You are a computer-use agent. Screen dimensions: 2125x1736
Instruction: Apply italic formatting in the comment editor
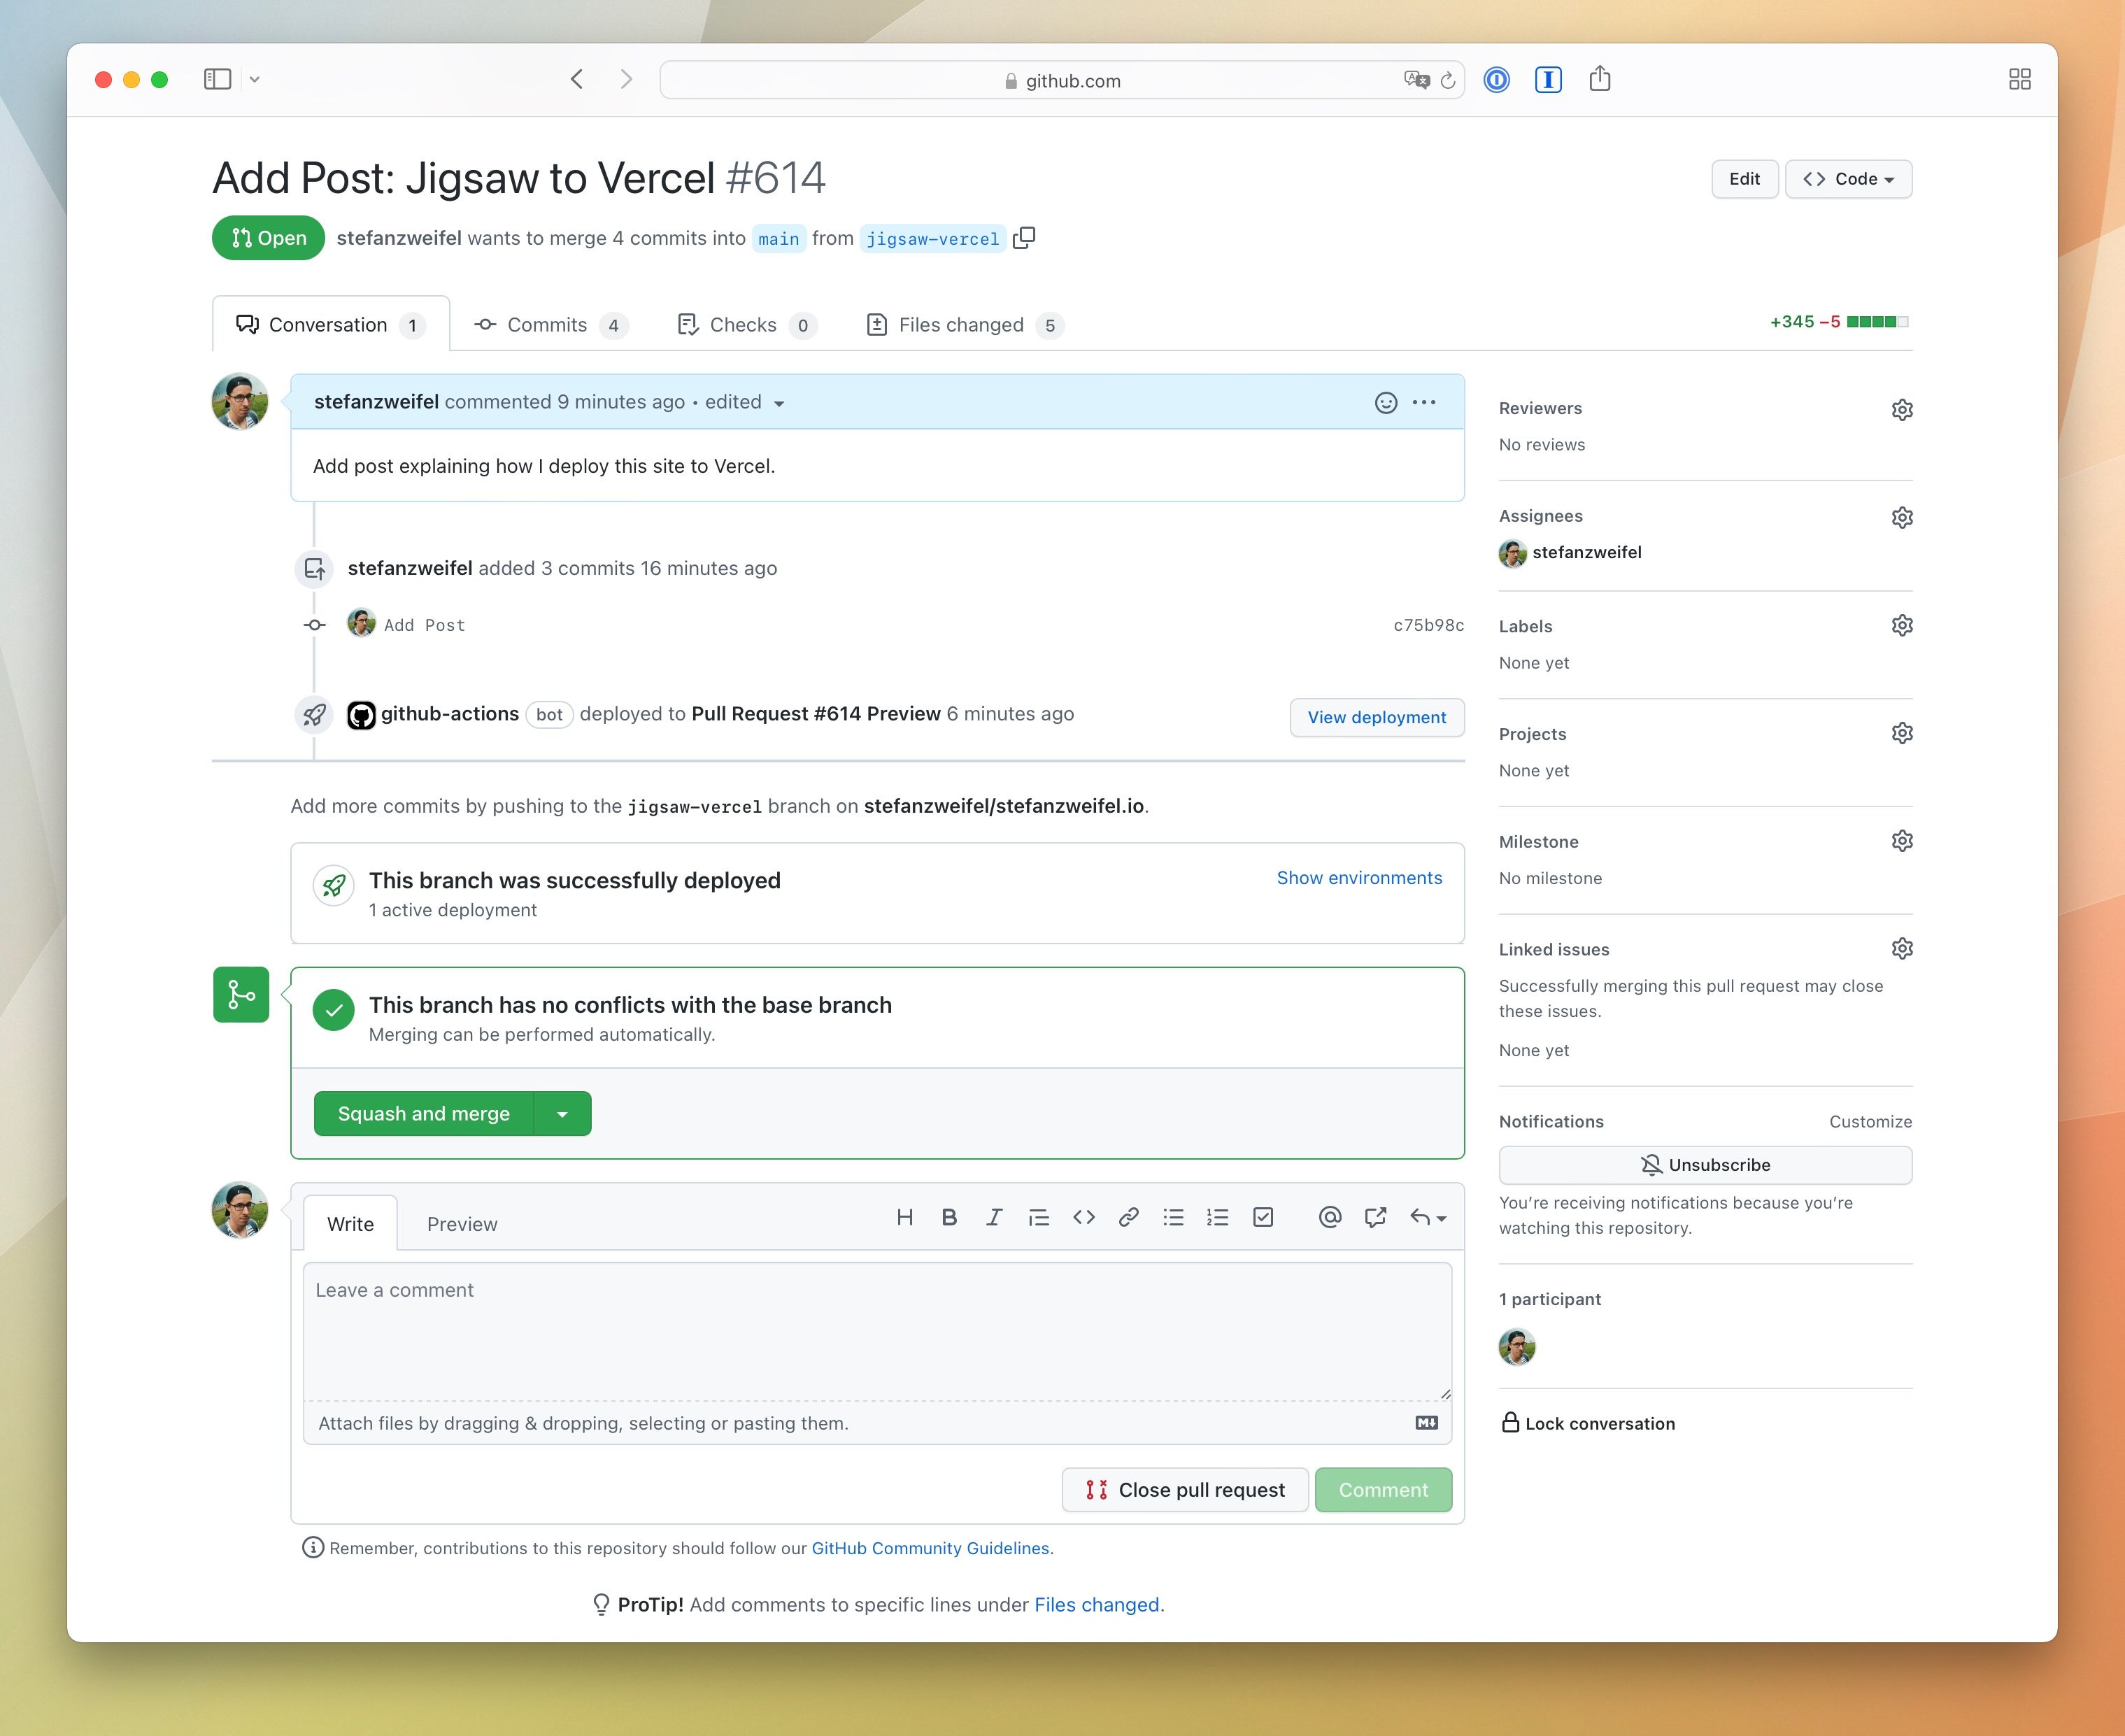tap(993, 1217)
